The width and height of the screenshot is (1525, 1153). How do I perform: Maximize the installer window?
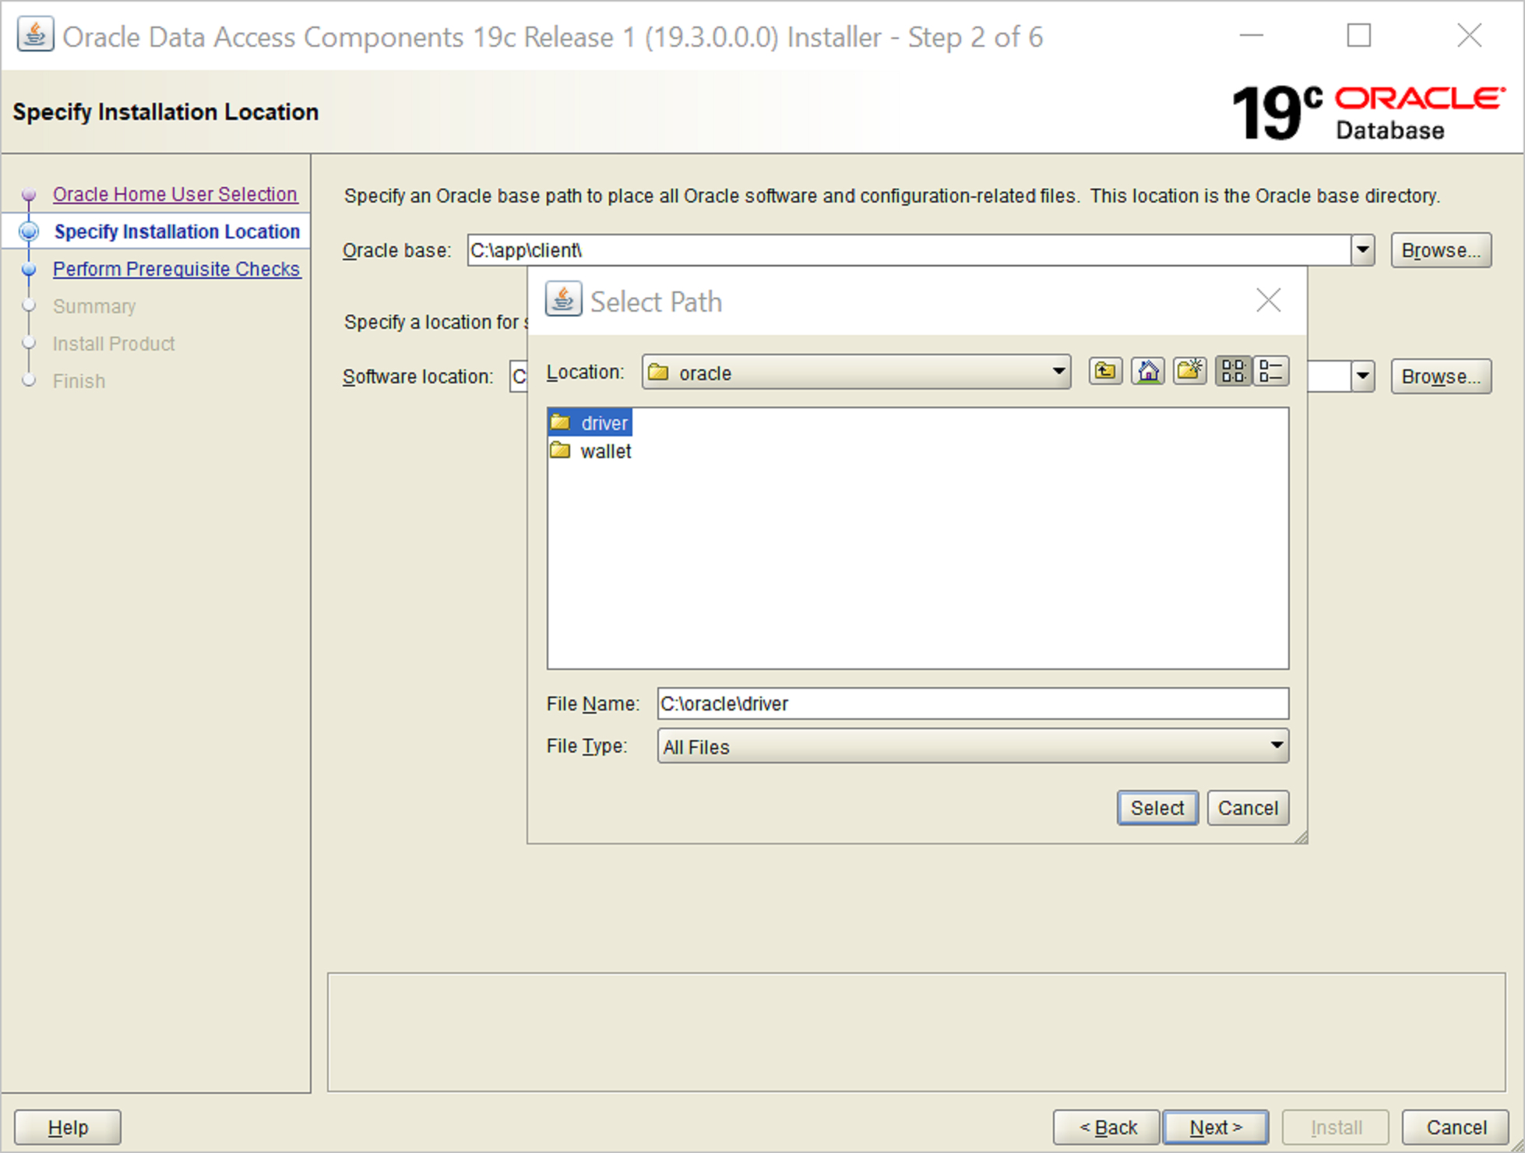click(x=1359, y=35)
